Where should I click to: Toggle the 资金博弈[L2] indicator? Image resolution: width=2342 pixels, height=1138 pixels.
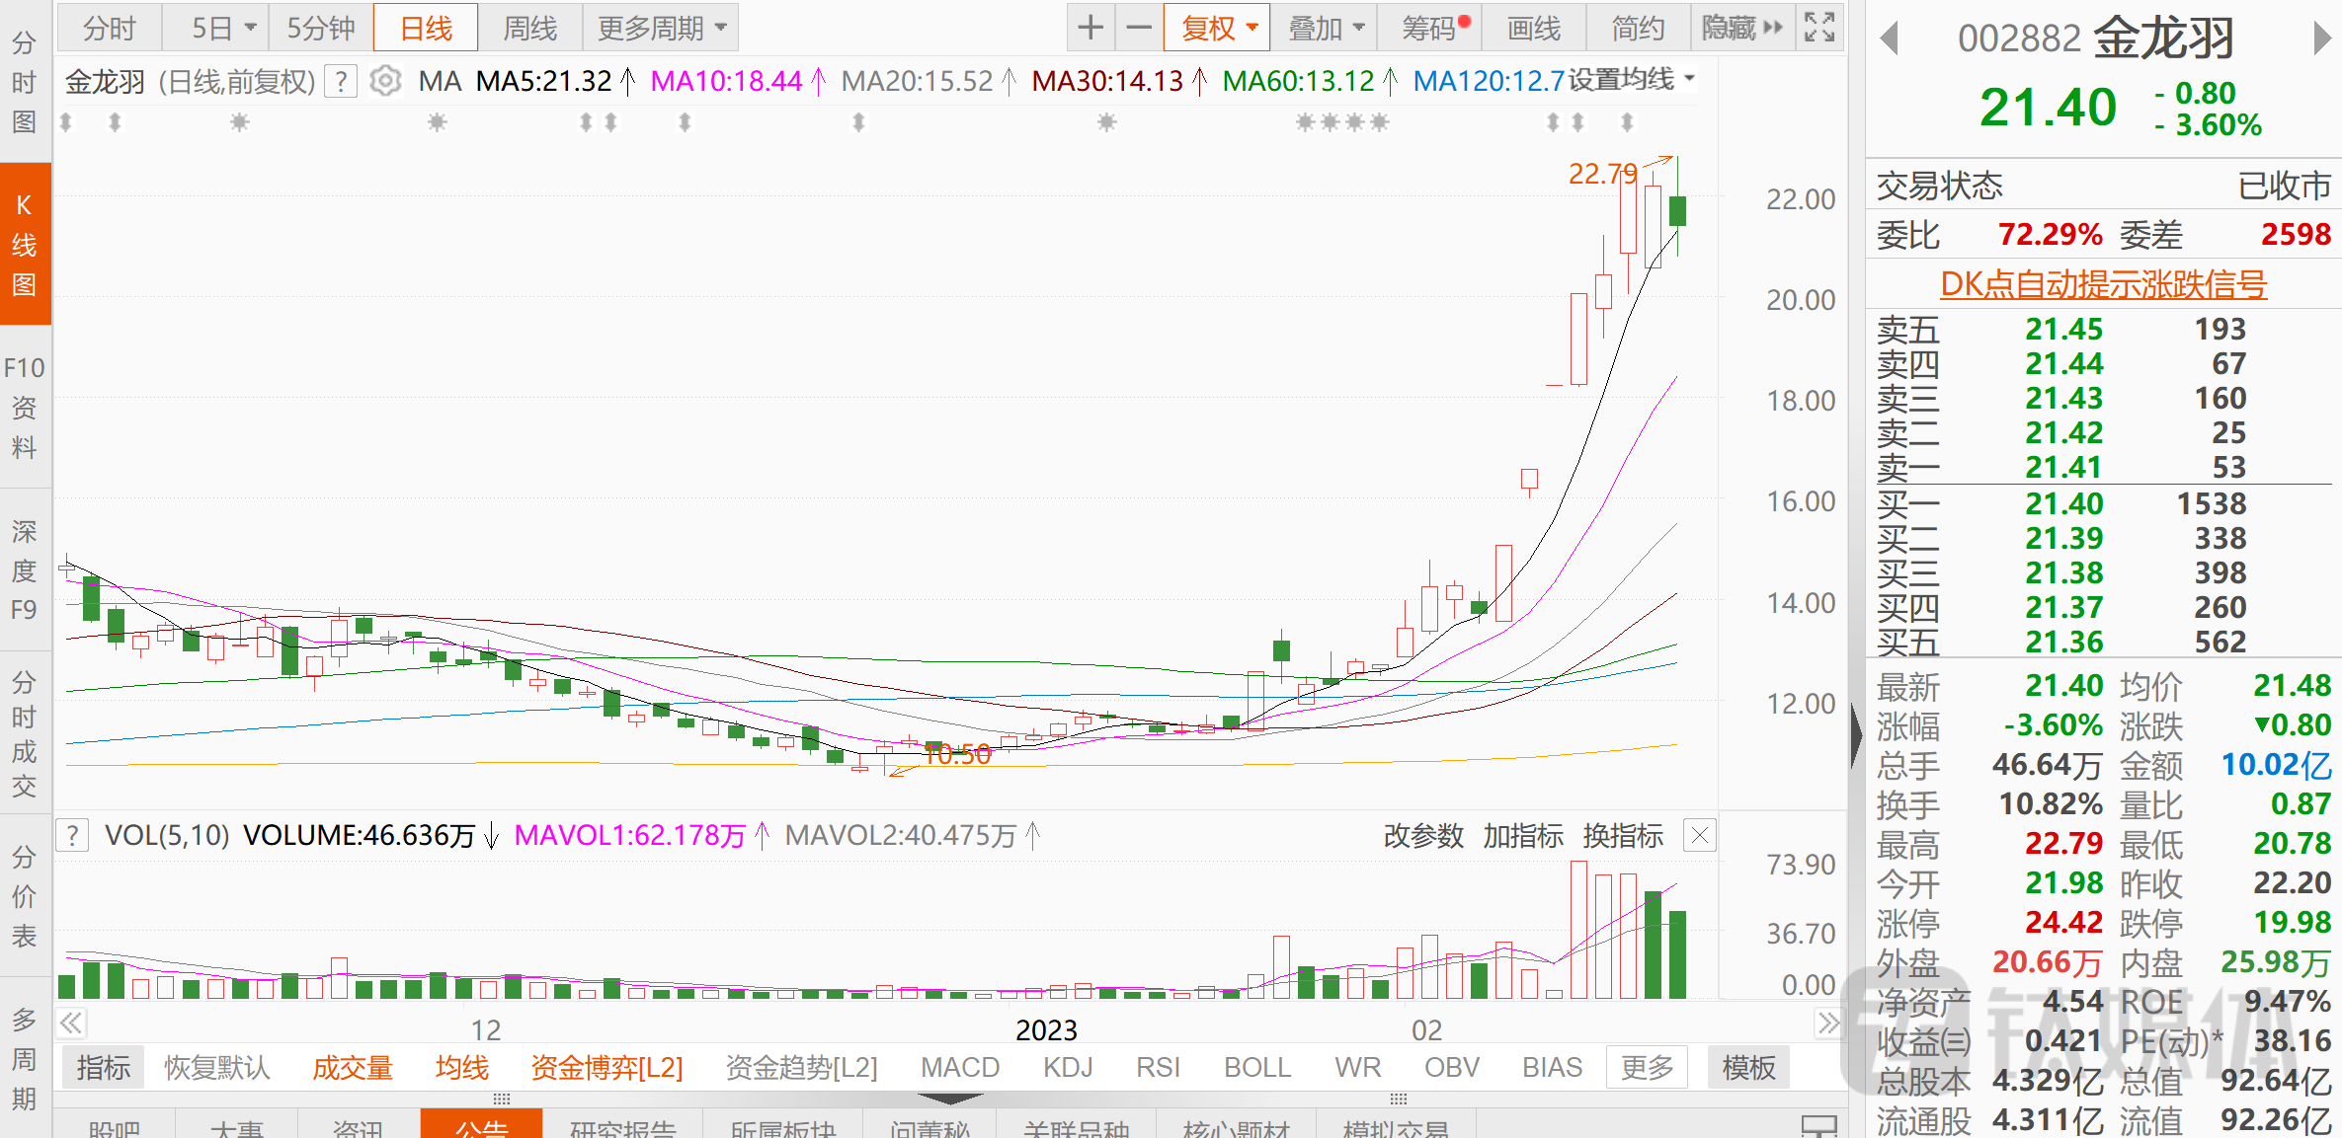pyautogui.click(x=606, y=1068)
